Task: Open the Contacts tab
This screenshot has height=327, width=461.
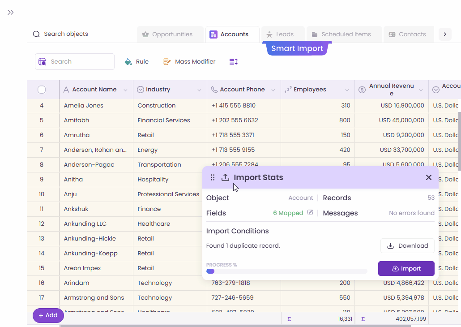Action: click(x=408, y=34)
